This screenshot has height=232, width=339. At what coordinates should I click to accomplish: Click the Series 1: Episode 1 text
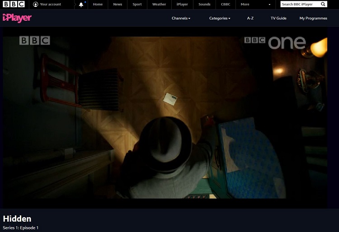tap(20, 227)
